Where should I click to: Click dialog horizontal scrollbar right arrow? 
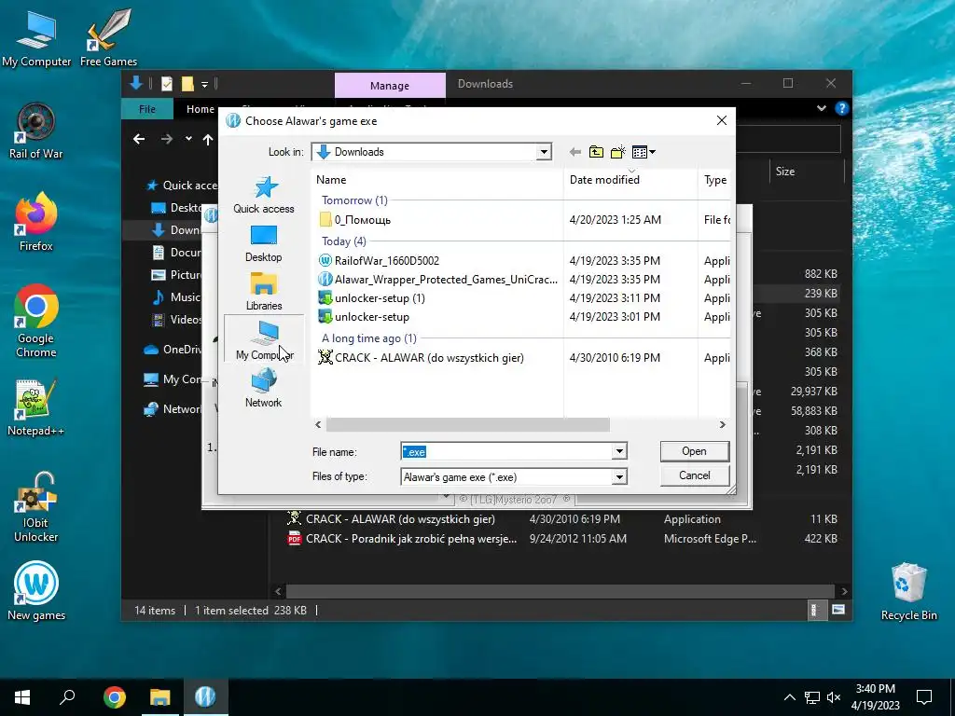(x=723, y=425)
